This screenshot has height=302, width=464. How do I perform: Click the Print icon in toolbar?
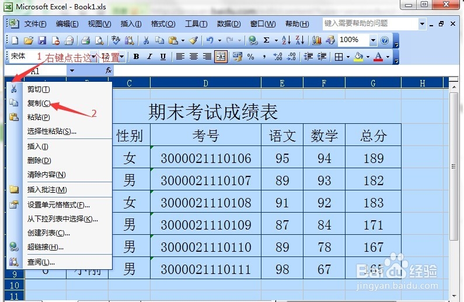click(86, 40)
